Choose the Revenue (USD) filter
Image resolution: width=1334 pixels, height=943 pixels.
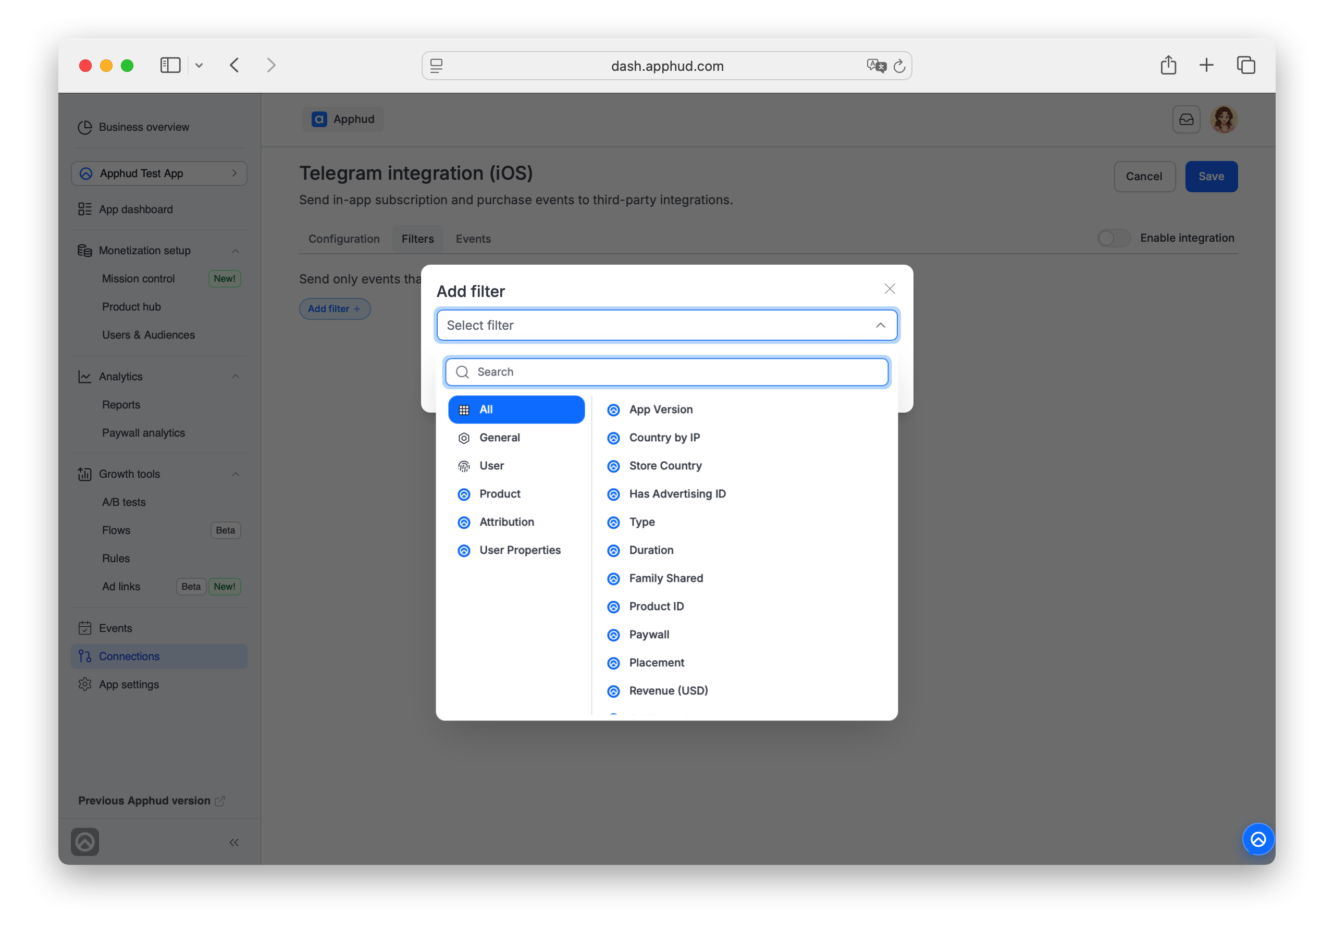tap(744, 691)
